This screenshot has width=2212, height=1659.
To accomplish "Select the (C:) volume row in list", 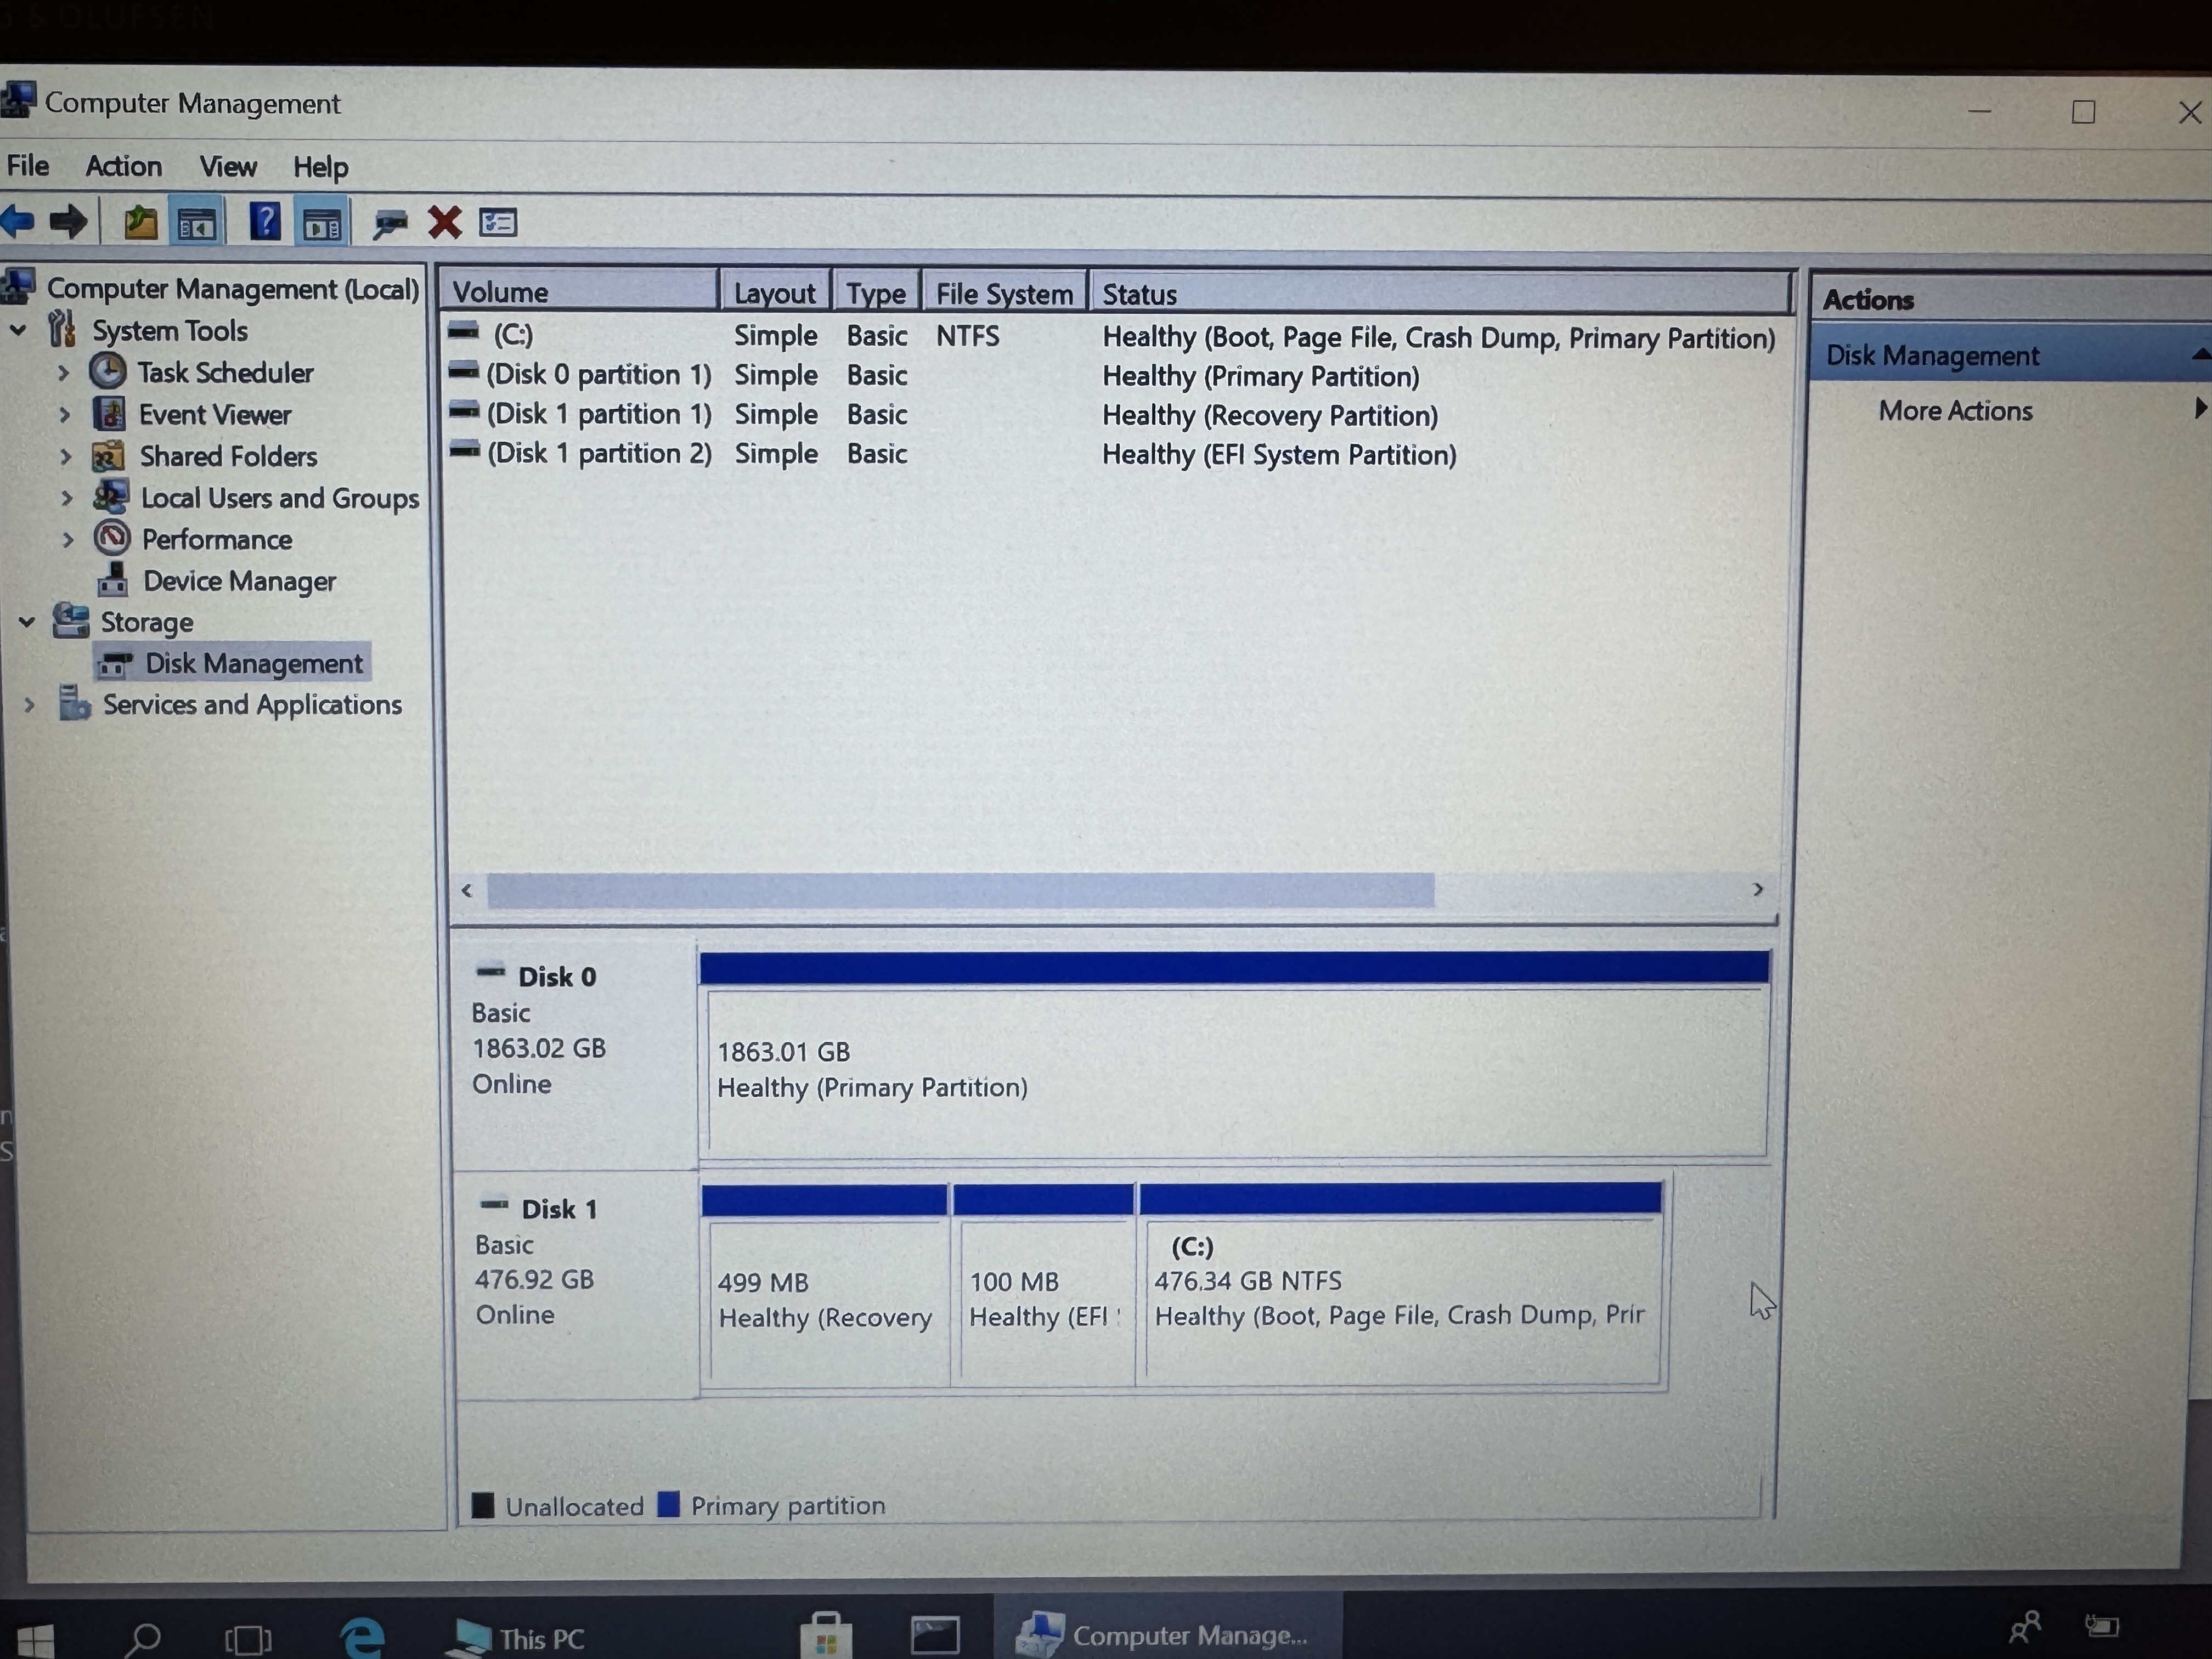I will [513, 335].
